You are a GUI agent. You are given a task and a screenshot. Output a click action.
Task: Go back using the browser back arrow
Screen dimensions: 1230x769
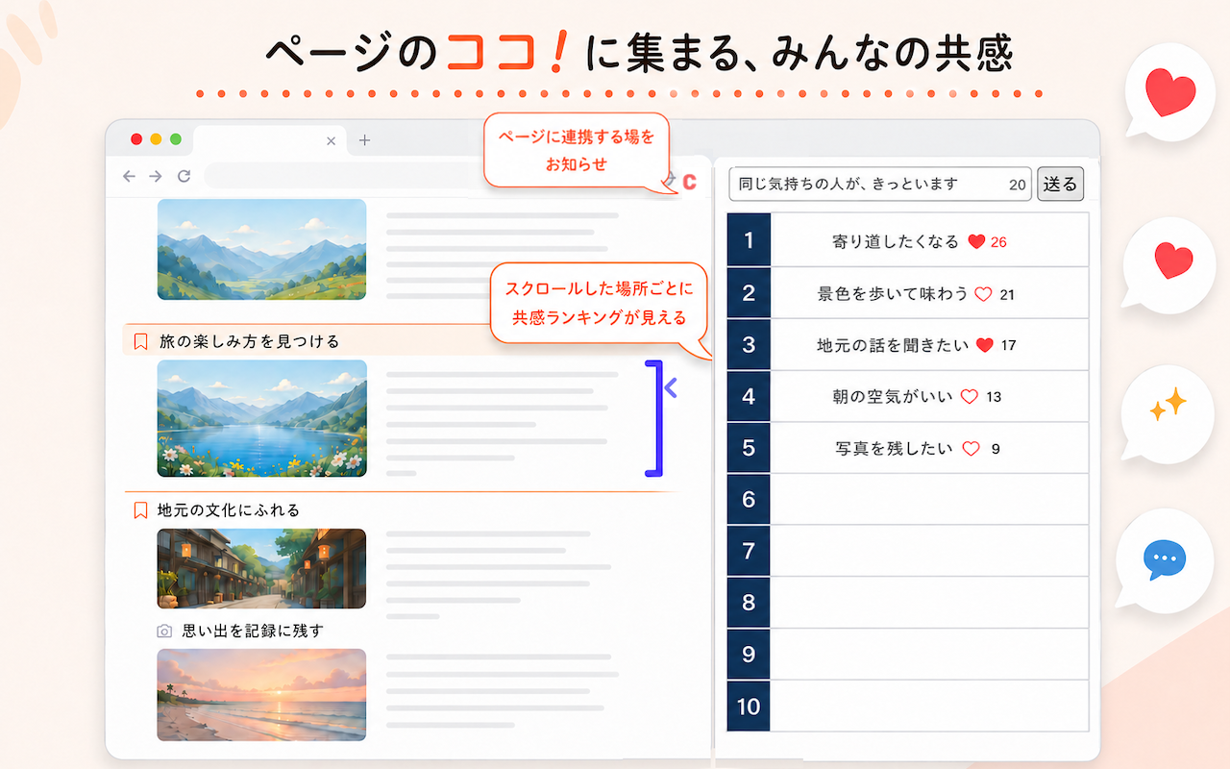130,176
